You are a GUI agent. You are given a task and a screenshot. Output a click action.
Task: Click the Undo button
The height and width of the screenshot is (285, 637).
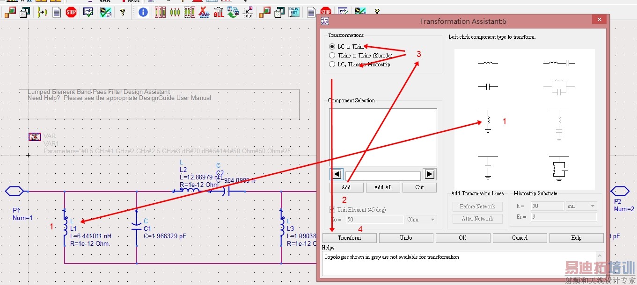pos(406,238)
